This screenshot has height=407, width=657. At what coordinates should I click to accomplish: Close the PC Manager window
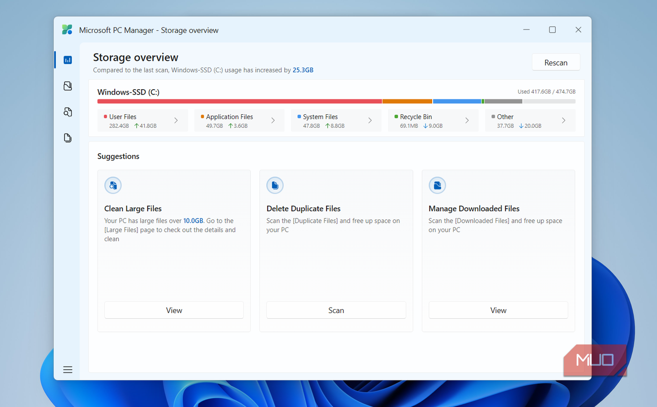click(578, 30)
